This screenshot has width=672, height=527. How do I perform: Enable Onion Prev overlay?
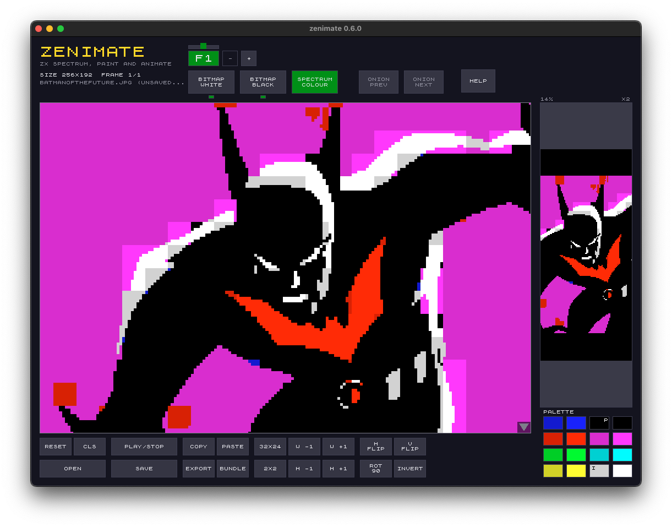coord(379,82)
